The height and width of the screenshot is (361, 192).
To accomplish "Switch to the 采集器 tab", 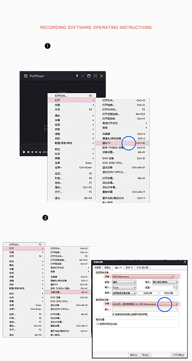I will pos(98,268).
